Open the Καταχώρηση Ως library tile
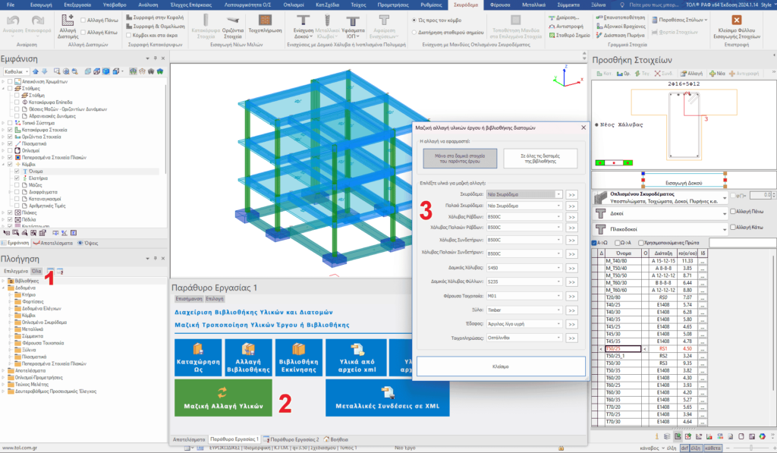The height and width of the screenshot is (453, 777). click(199, 357)
